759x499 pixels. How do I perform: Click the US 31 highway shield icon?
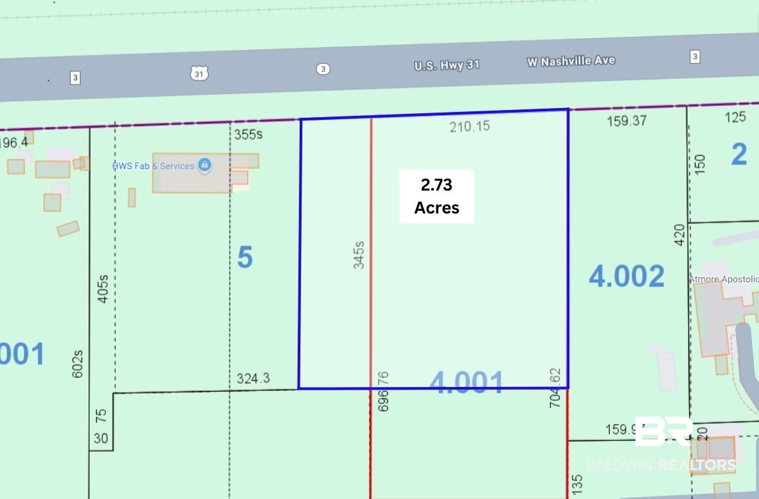click(x=199, y=73)
